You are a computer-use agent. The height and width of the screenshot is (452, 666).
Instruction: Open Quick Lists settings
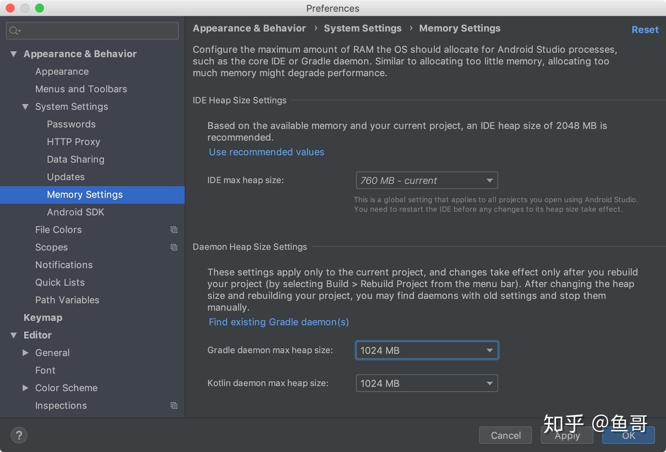coord(60,282)
